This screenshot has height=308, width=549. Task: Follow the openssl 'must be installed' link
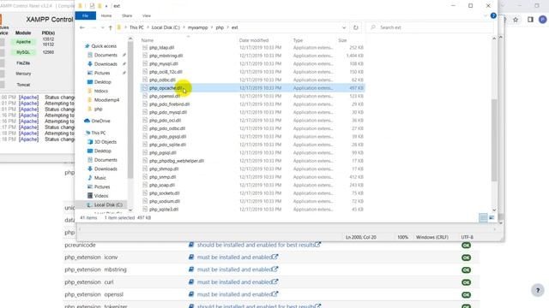(x=238, y=294)
